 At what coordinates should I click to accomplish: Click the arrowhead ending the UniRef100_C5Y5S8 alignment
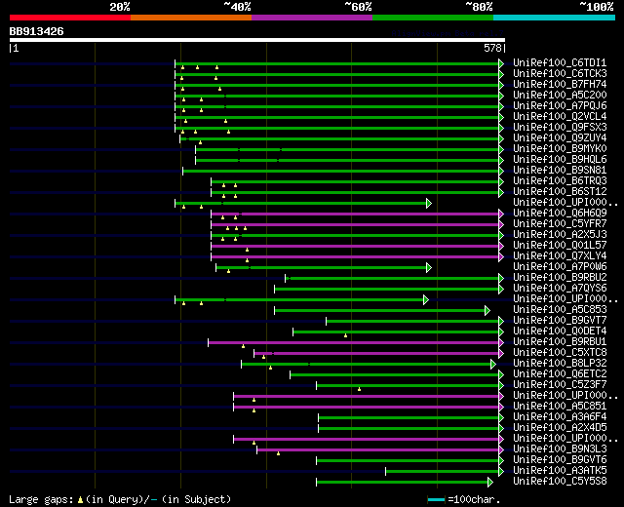490,483
